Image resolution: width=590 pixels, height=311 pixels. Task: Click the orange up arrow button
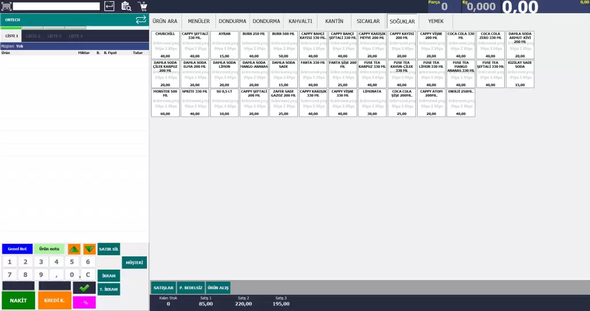click(x=74, y=249)
